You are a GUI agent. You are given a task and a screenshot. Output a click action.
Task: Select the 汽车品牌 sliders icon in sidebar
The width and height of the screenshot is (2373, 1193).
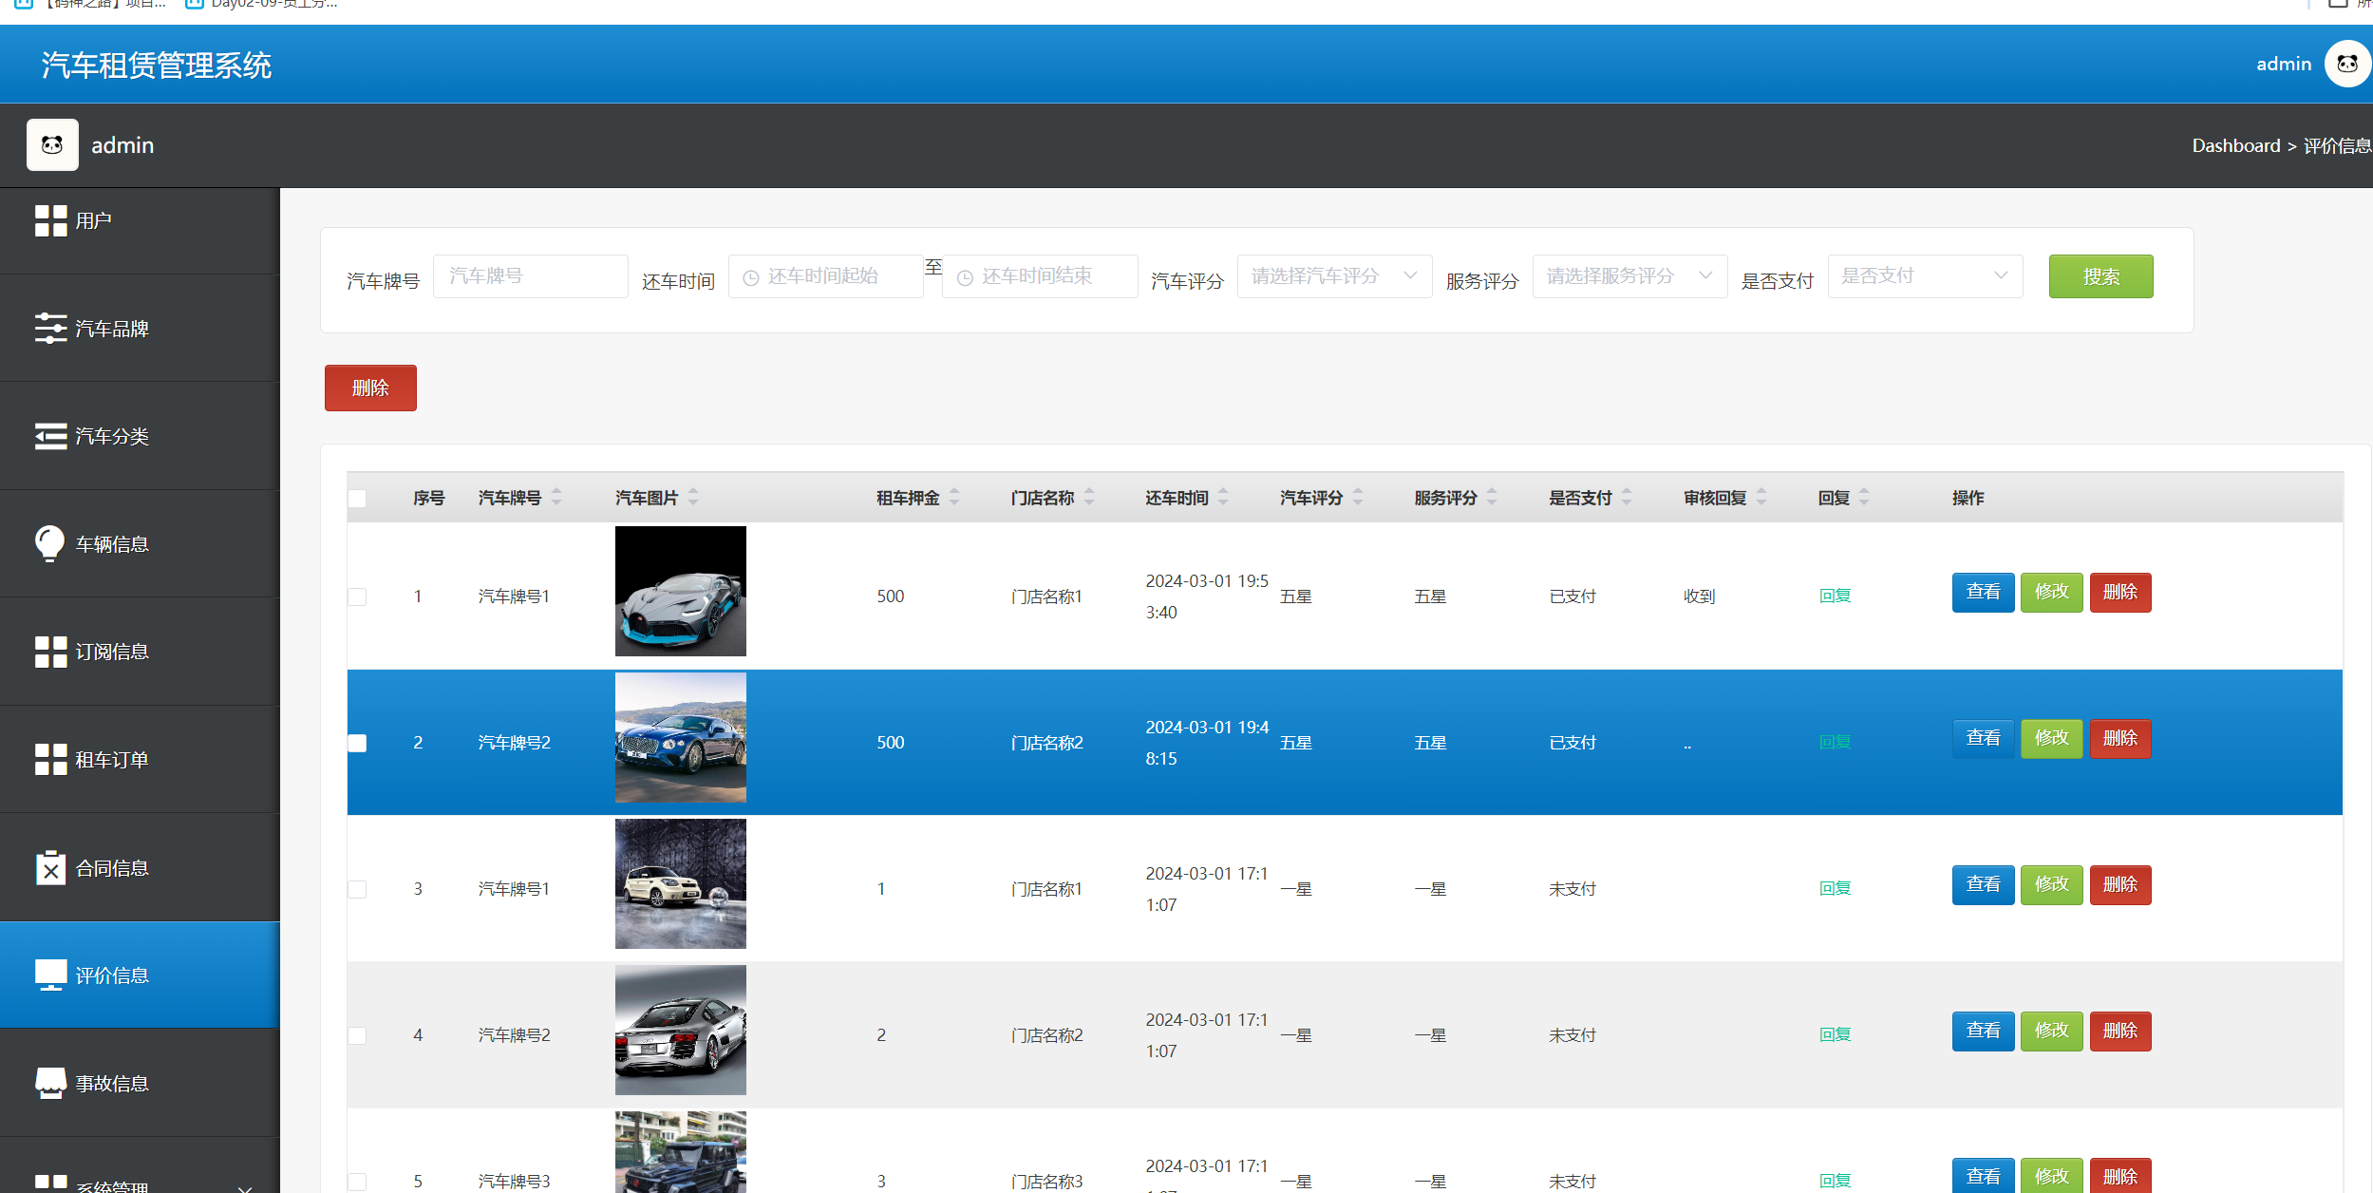coord(52,328)
